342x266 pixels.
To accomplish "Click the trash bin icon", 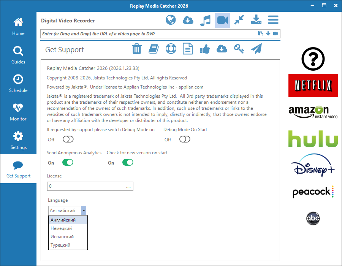I will tap(137, 49).
